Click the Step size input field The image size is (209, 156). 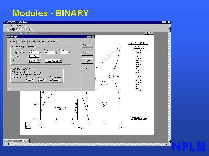point(64,53)
